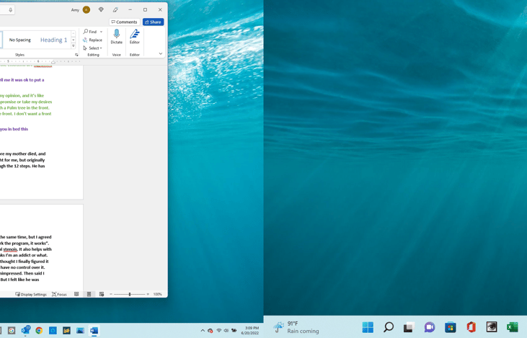
Task: Switch to Web Layout view
Action: [x=102, y=294]
